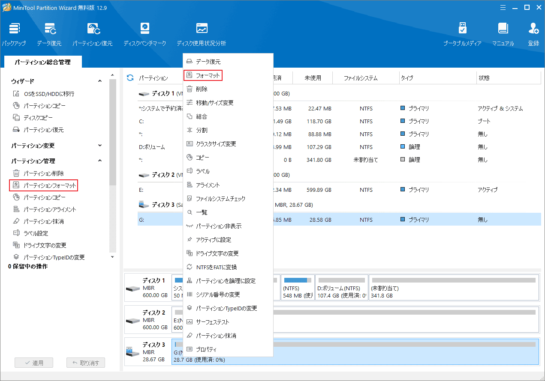Launch データ復元 from the top toolbar

click(x=49, y=34)
